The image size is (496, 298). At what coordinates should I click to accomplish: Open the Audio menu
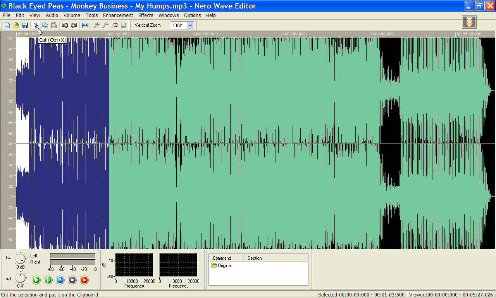tap(52, 15)
